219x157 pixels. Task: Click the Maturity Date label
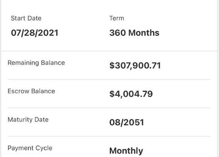click(x=28, y=119)
